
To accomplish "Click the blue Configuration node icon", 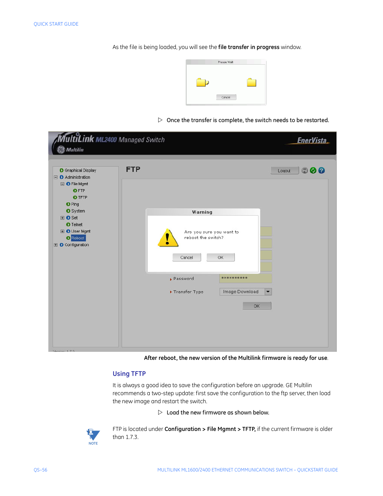I will tap(61, 245).
